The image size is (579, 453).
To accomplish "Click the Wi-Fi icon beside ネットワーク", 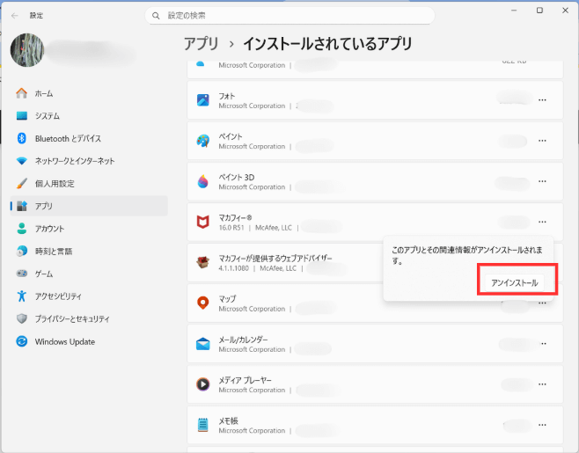I will [22, 161].
